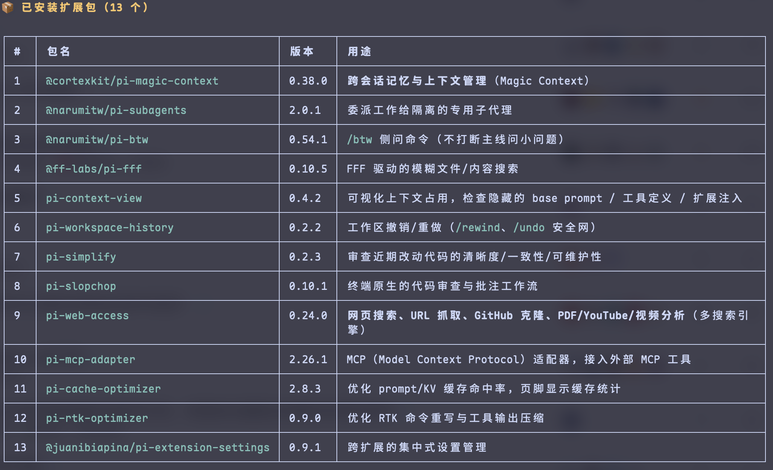
Task: Click version "2.8.3" of pi-cache-optimizer
Action: [x=305, y=389]
